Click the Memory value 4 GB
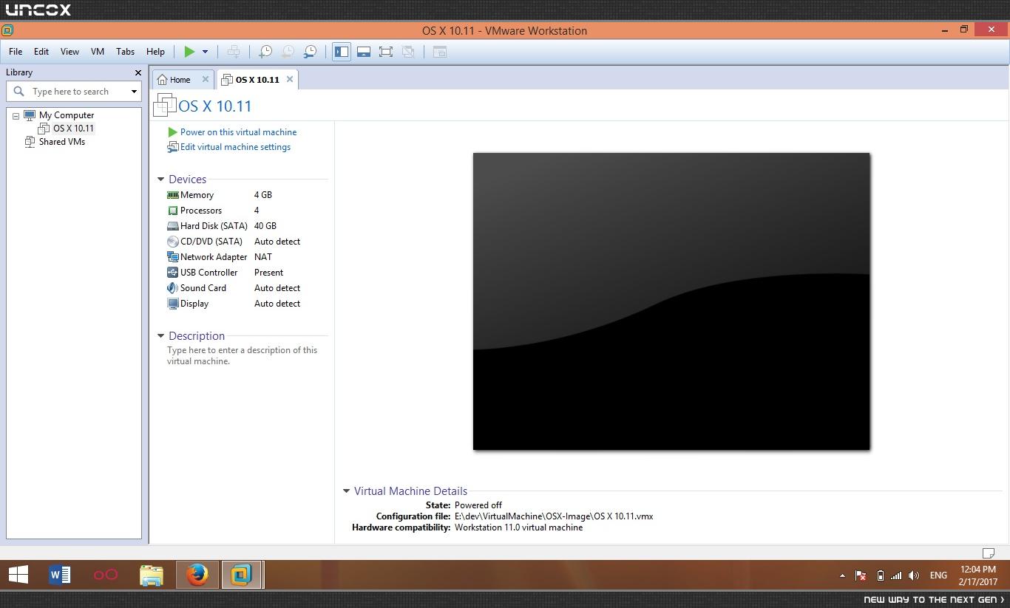 [263, 195]
